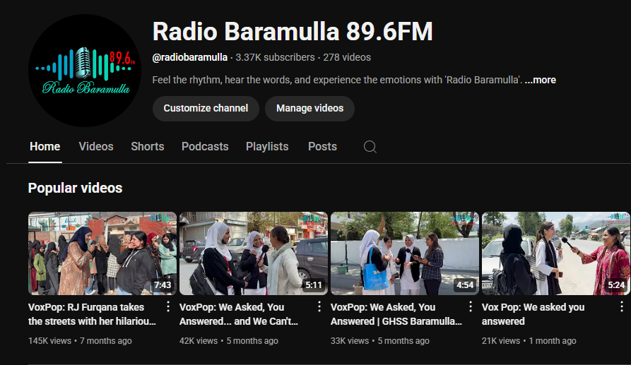The height and width of the screenshot is (365, 631).
Task: Open the Posts tab
Action: pos(322,147)
